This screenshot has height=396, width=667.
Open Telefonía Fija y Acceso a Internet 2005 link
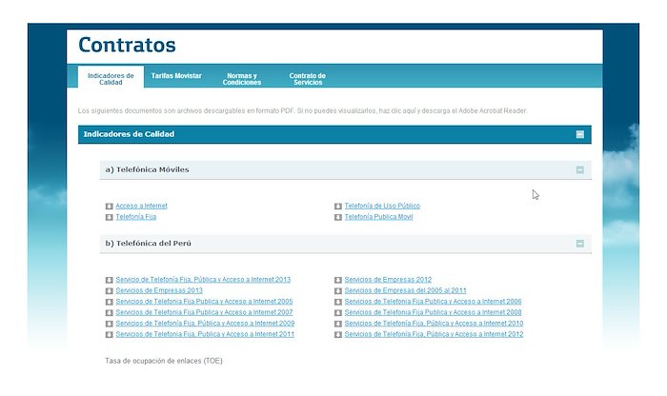coord(204,301)
